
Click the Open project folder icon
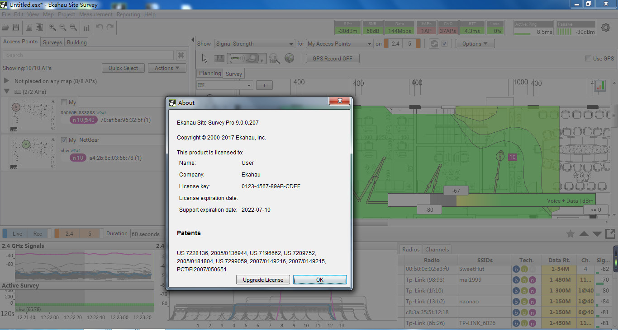[5, 28]
